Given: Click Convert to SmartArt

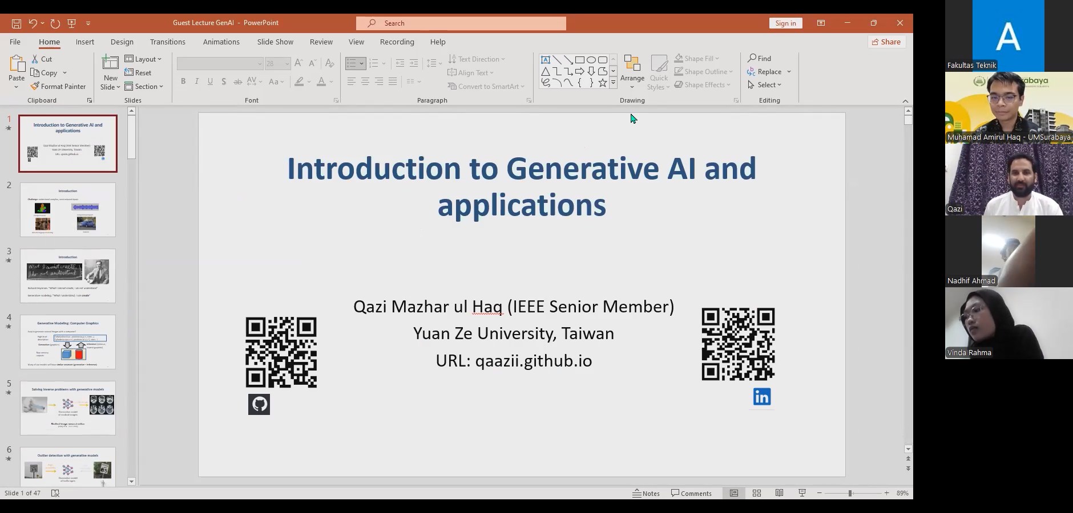Looking at the screenshot, I should 486,87.
